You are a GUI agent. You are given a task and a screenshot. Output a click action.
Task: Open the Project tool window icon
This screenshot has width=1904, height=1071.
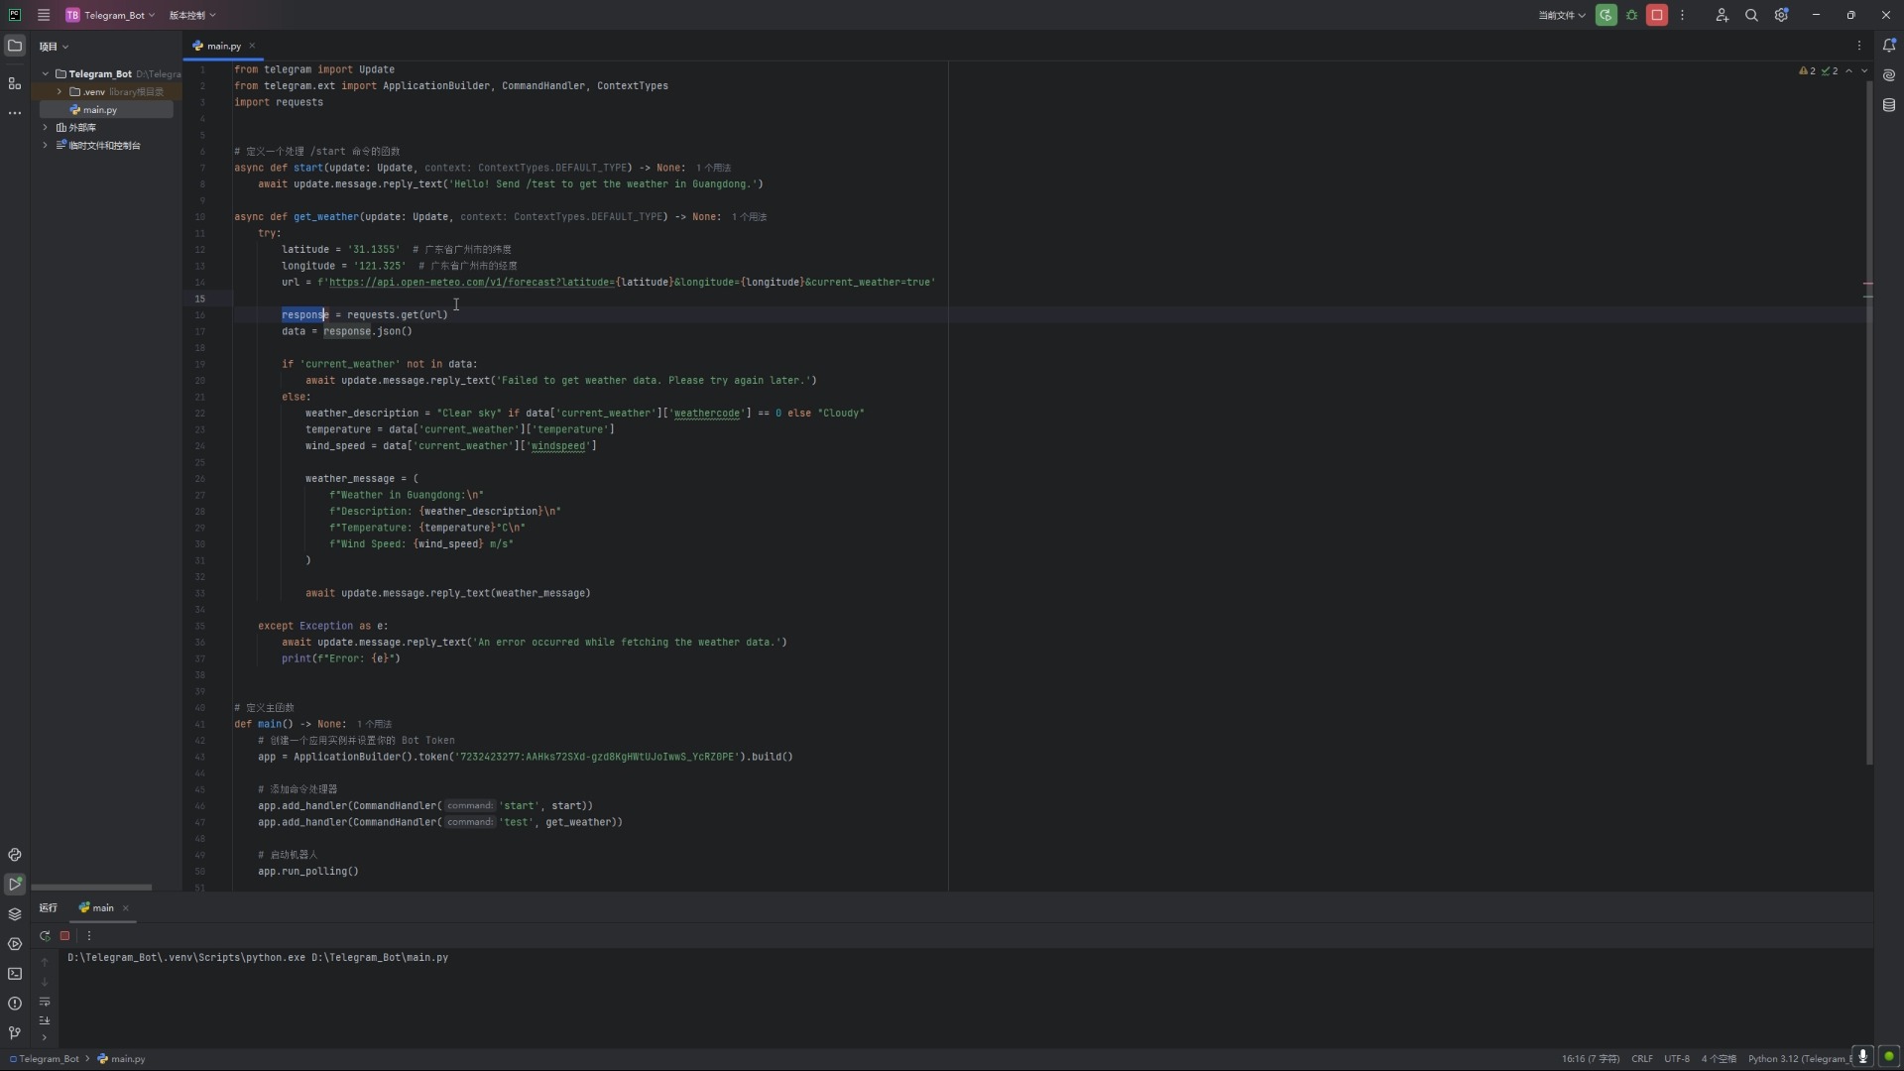[15, 46]
